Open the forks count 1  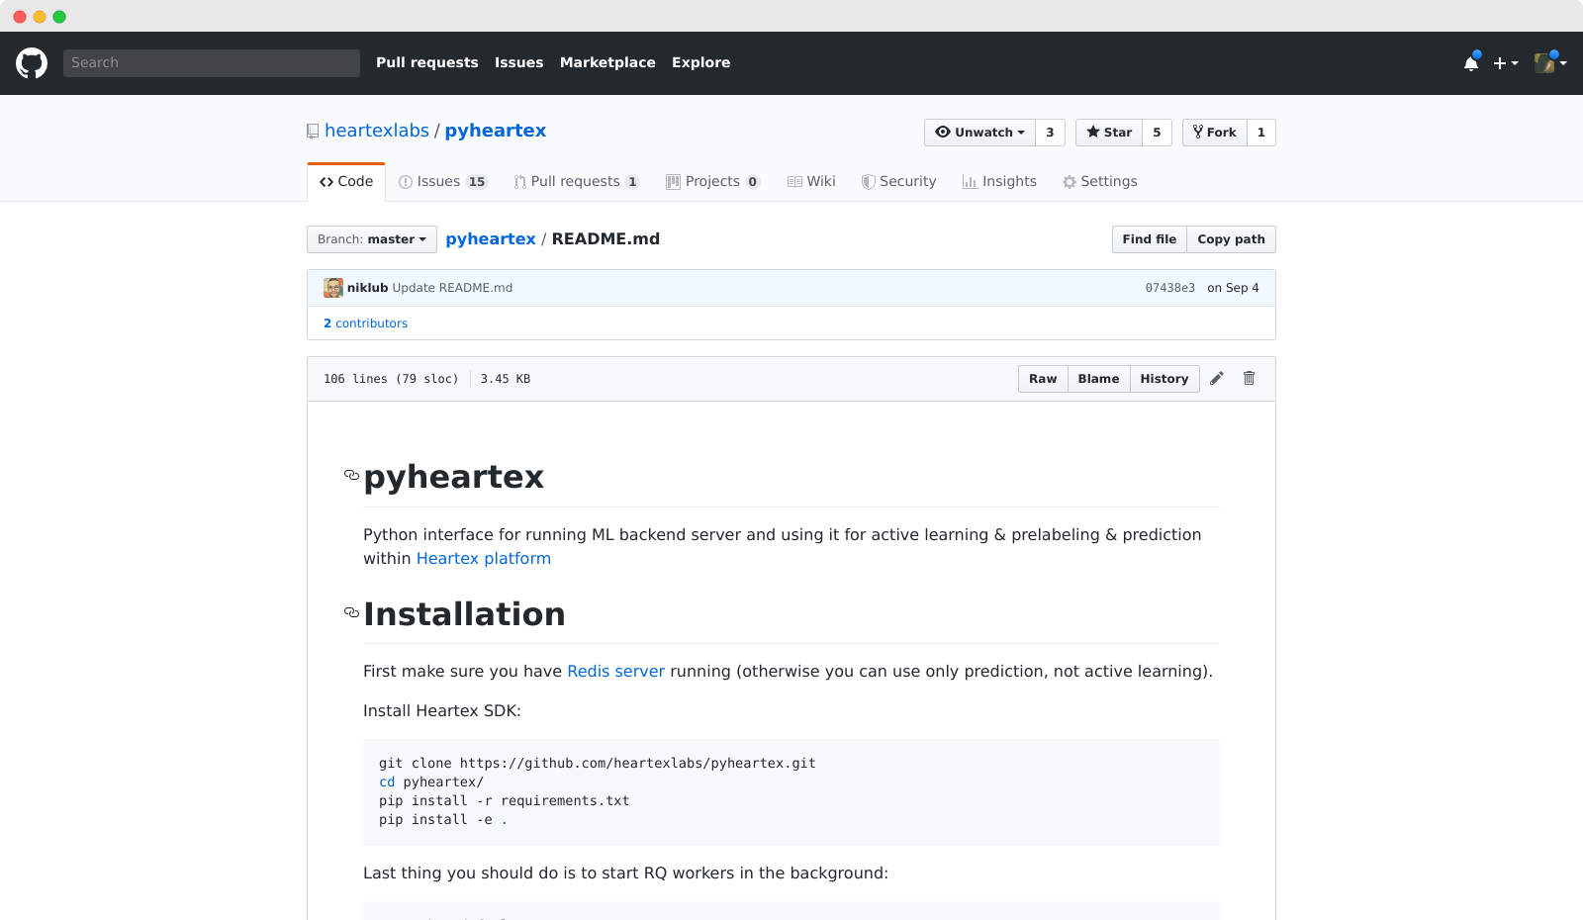(x=1261, y=133)
